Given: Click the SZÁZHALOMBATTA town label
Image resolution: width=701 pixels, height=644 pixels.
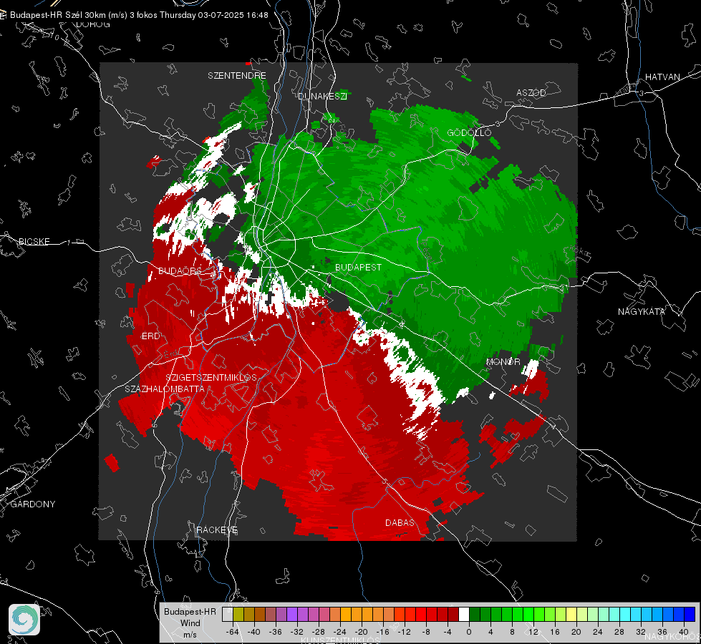Looking at the screenshot, I should click(x=165, y=389).
